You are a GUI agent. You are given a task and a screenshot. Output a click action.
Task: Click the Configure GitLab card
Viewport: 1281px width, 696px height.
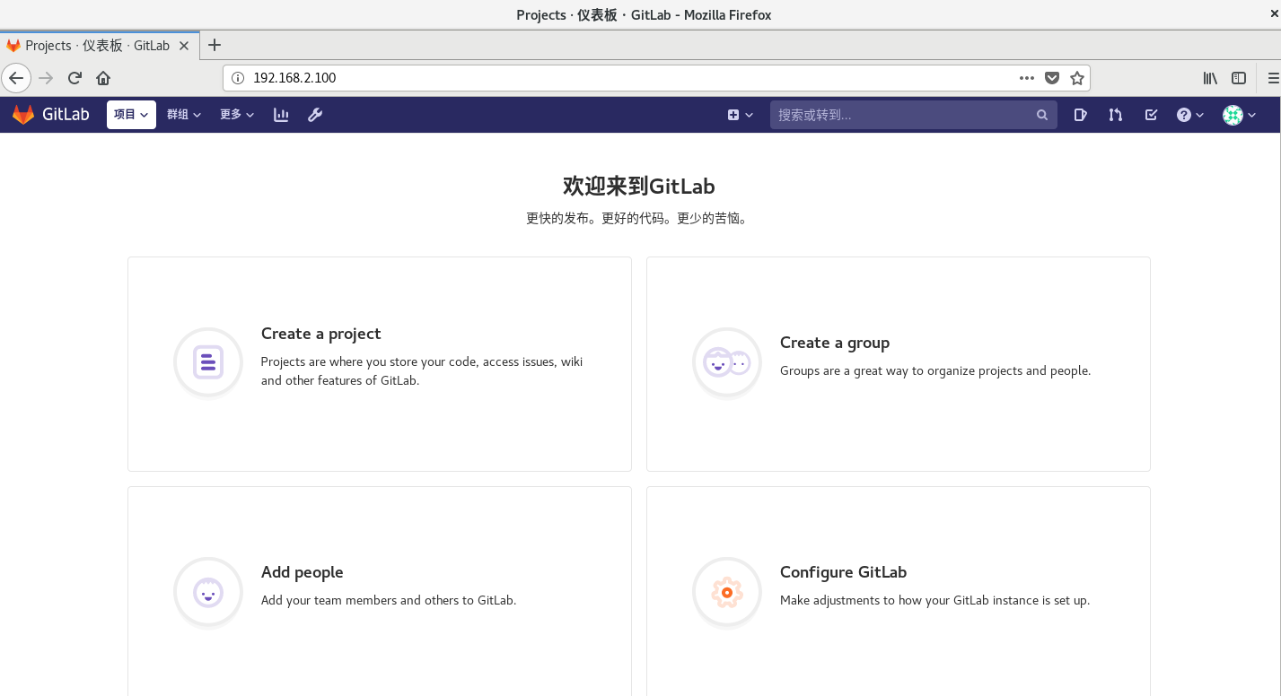[898, 592]
